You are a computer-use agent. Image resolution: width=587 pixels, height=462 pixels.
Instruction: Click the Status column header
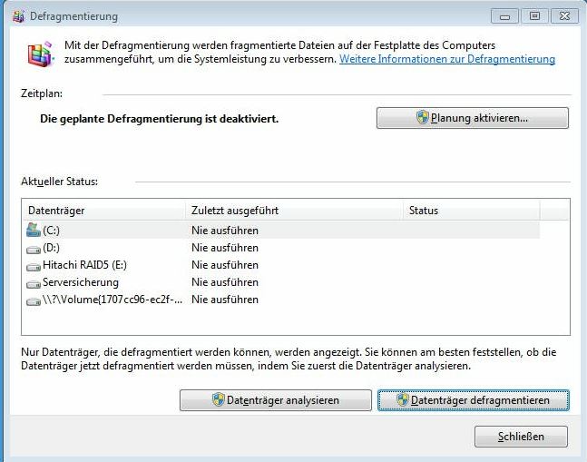pos(472,211)
